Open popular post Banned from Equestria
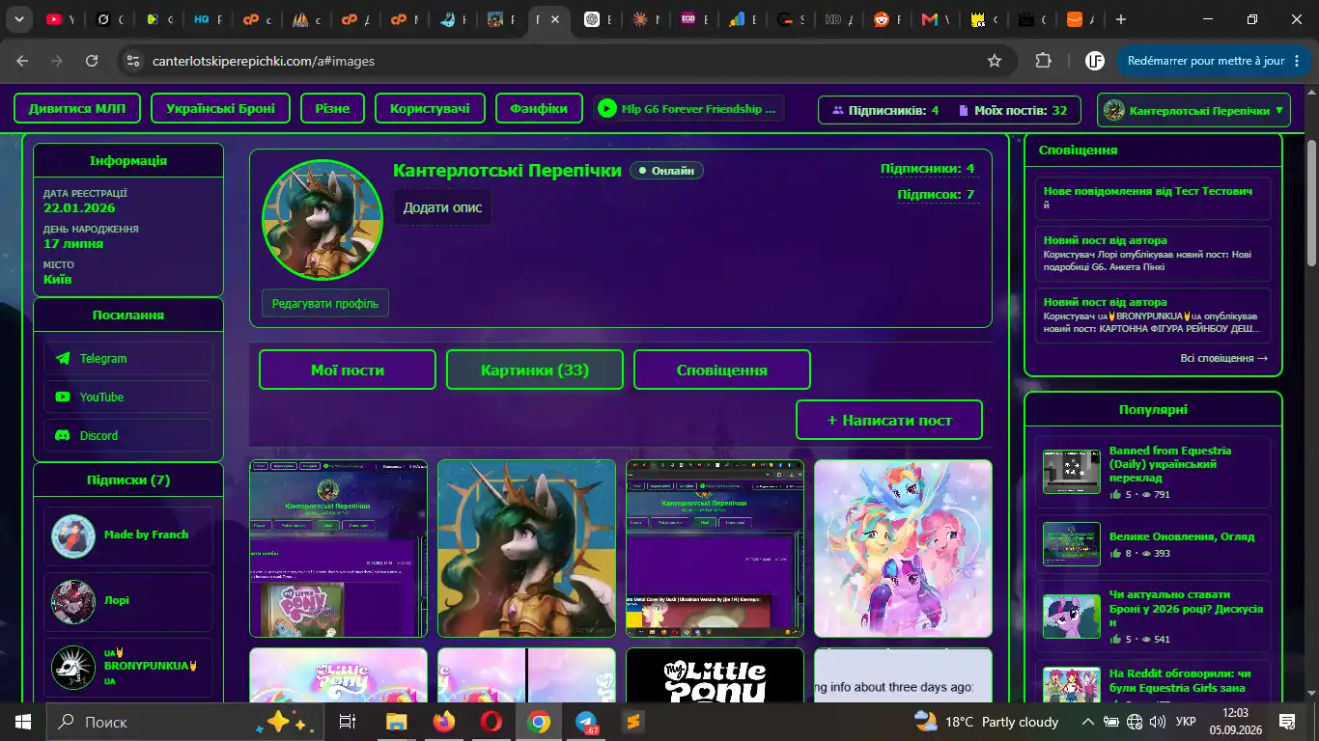The width and height of the screenshot is (1319, 741). pos(1153,472)
